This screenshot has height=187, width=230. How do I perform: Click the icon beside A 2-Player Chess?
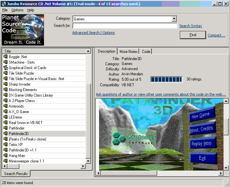[5, 100]
